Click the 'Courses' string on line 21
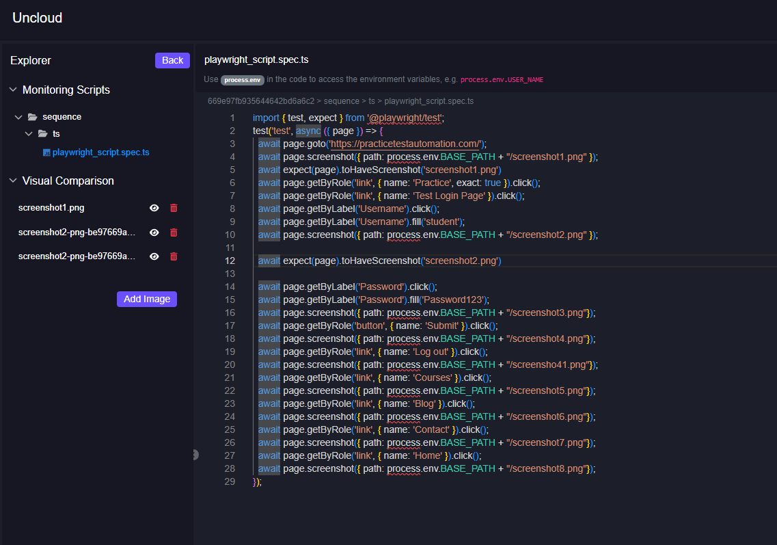Viewport: 777px width, 545px height. coord(433,378)
